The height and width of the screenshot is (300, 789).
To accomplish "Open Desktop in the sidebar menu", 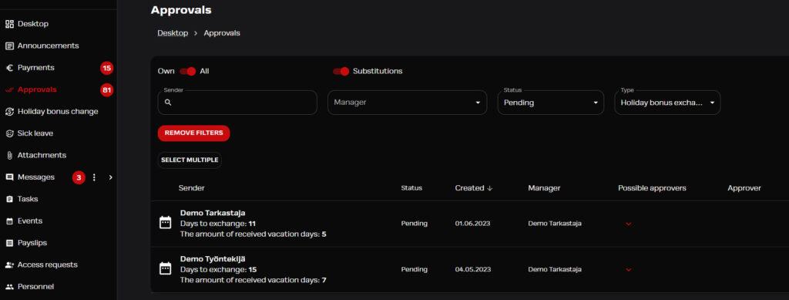I will click(33, 24).
